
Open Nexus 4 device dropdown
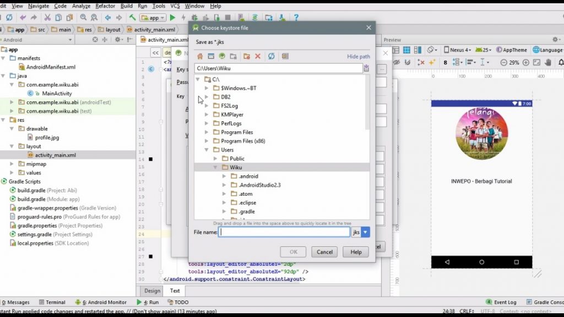[457, 50]
